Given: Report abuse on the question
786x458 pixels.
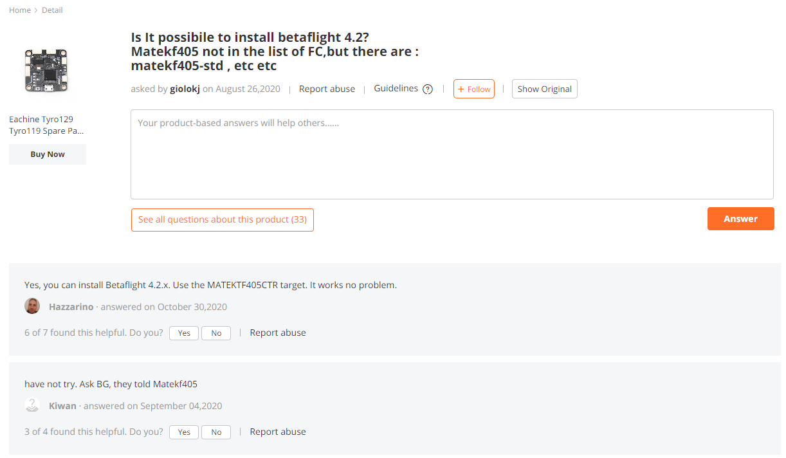Looking at the screenshot, I should [x=327, y=89].
